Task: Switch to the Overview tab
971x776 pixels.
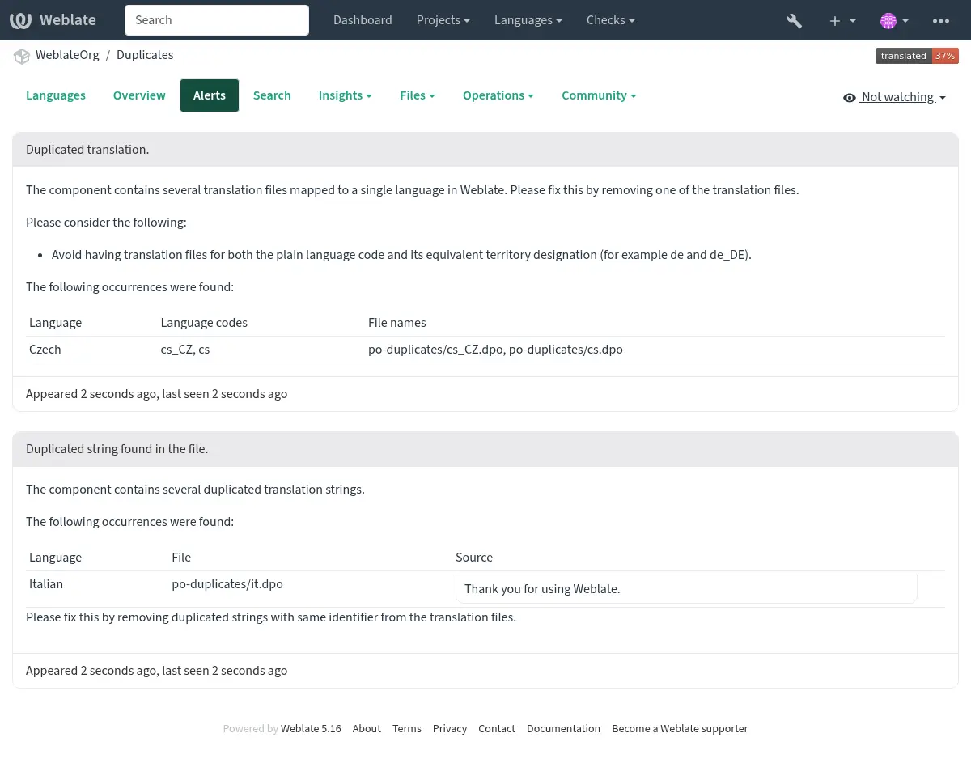Action: [139, 95]
